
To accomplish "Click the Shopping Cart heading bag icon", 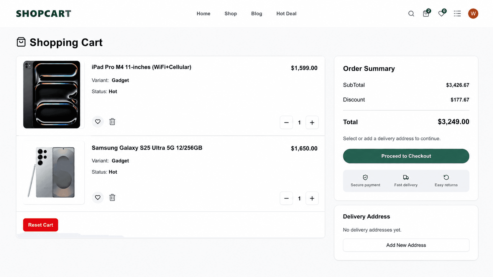I will [21, 42].
